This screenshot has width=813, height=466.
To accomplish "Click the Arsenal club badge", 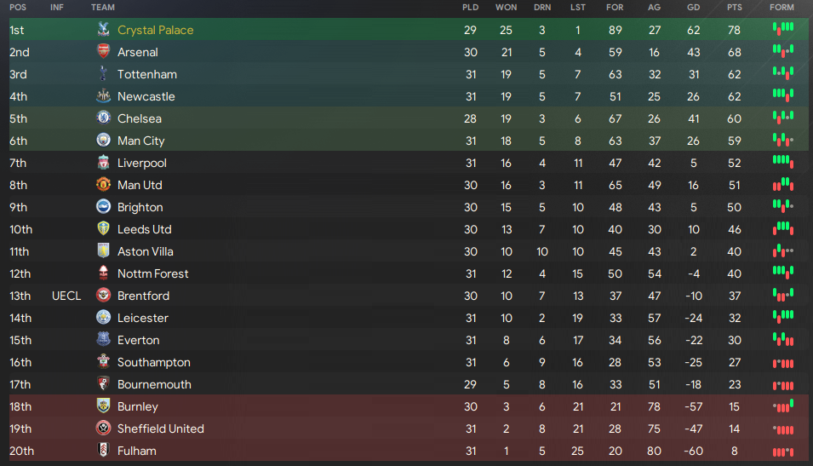I will pyautogui.click(x=103, y=52).
